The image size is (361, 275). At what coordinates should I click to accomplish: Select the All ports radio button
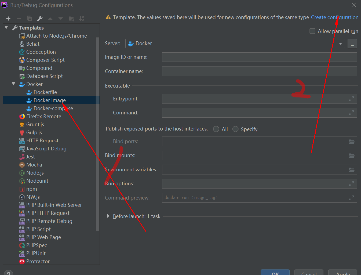[x=216, y=129]
